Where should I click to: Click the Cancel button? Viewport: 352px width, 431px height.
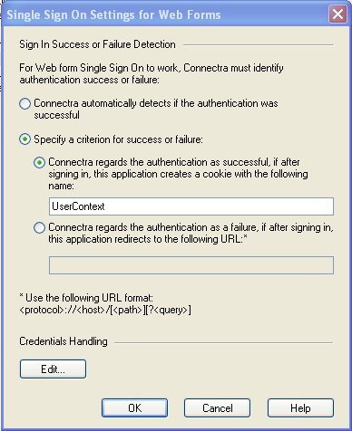coord(217,408)
